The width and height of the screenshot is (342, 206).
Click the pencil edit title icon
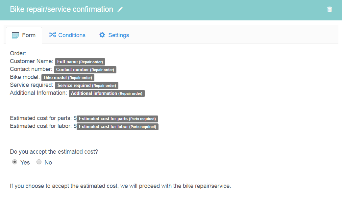pyautogui.click(x=120, y=10)
